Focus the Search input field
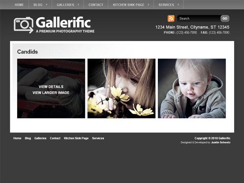This screenshot has width=244, height=183. pos(199,19)
